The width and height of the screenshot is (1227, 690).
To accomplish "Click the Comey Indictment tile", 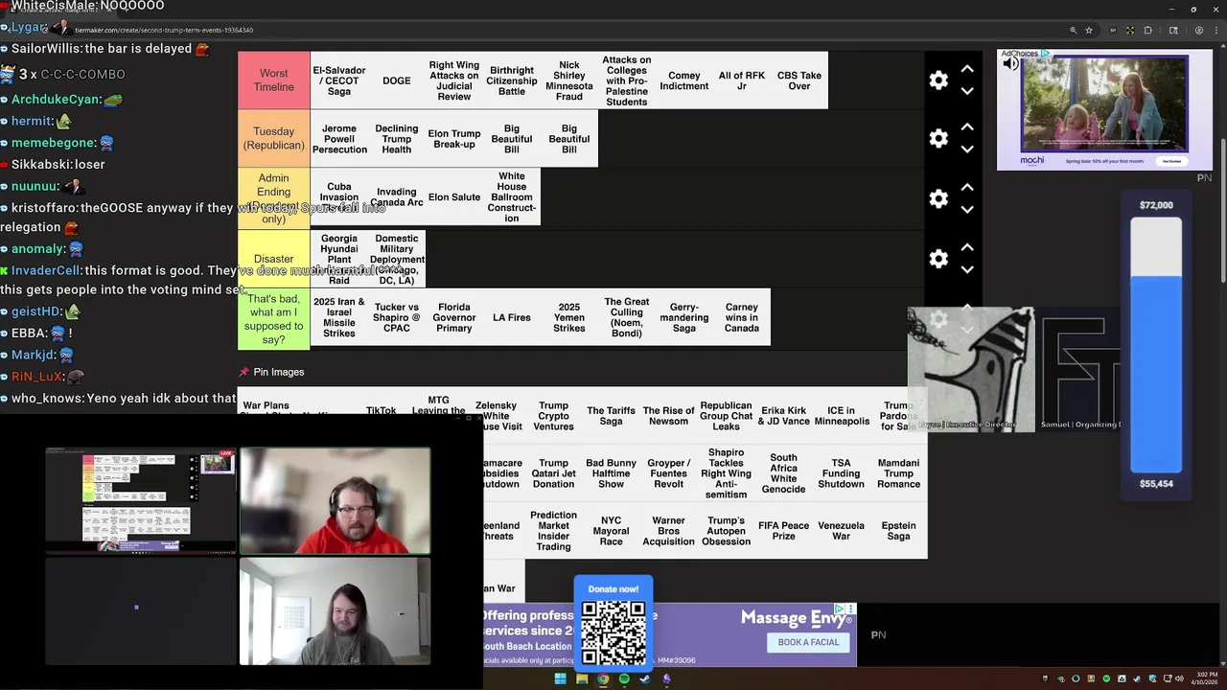I will coord(684,80).
